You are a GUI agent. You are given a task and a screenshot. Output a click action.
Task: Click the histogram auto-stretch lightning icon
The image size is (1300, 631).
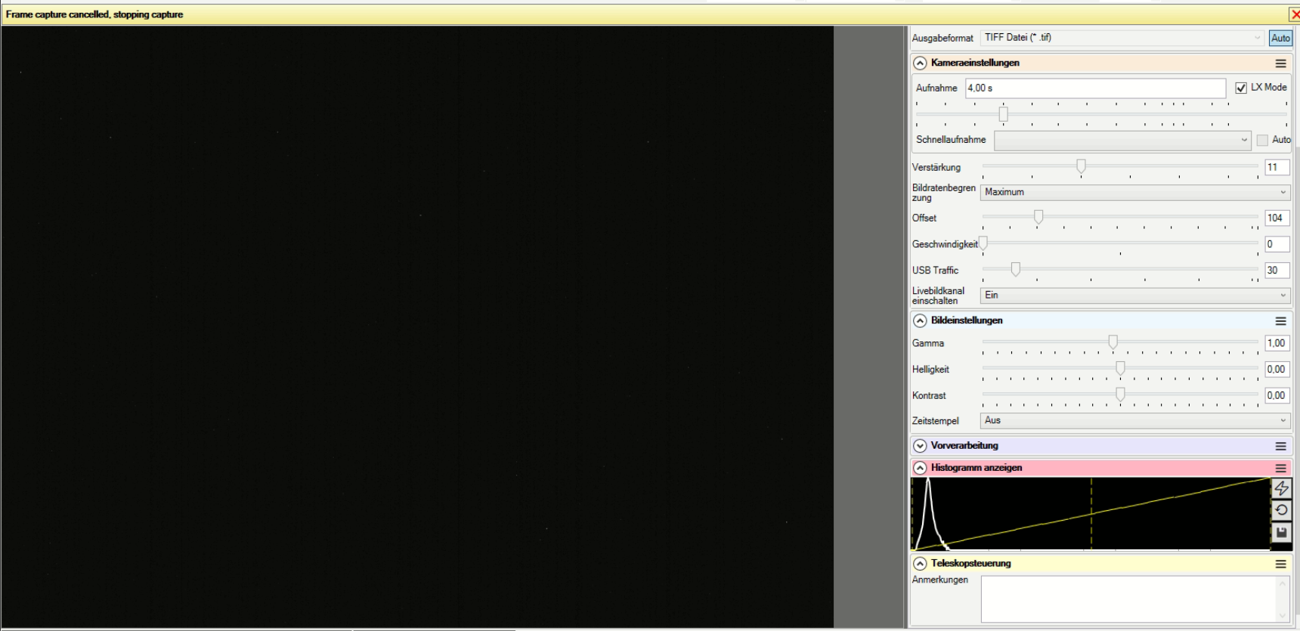[x=1281, y=488]
